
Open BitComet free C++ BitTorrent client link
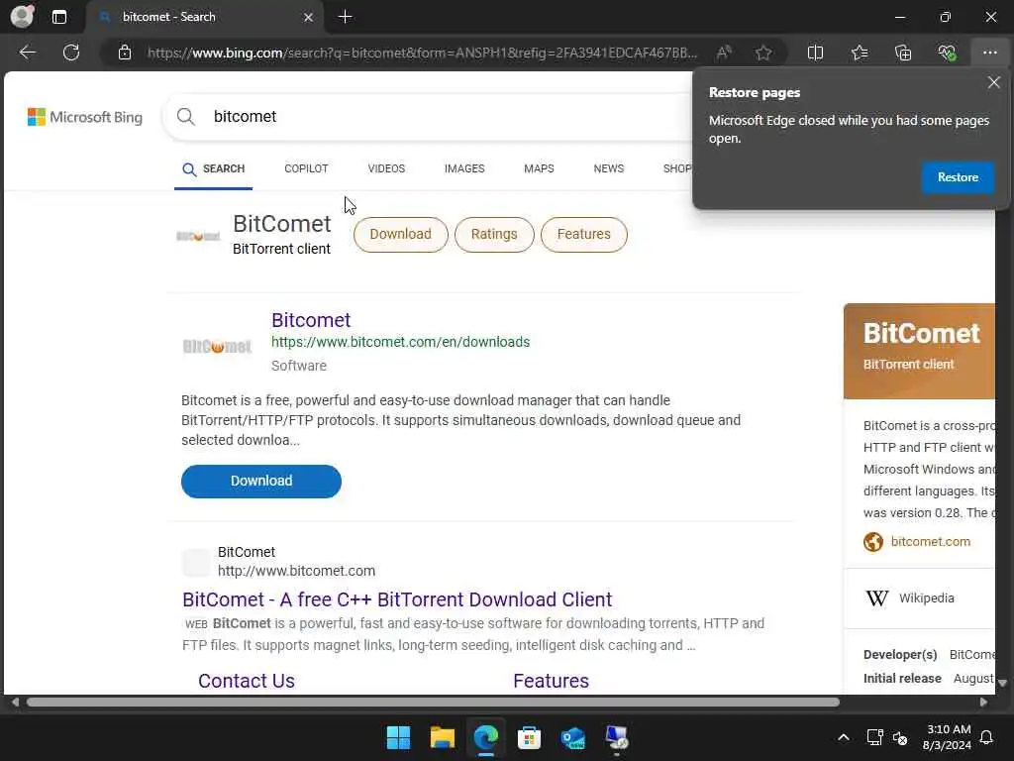397,599
